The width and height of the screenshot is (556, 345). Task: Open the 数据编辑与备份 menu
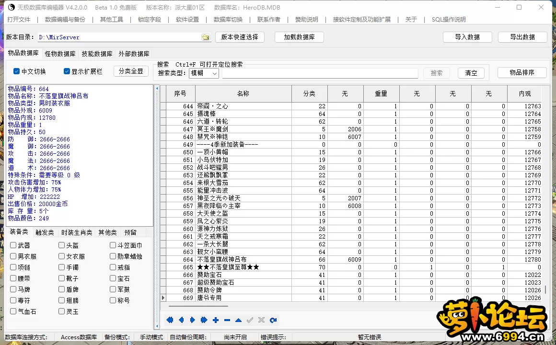tap(65, 20)
